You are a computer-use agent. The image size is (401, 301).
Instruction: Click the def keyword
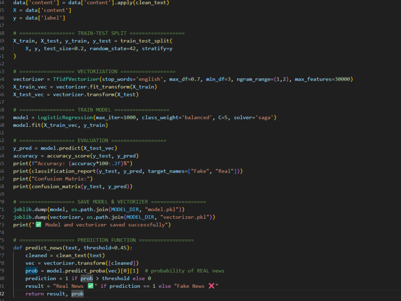click(18, 248)
